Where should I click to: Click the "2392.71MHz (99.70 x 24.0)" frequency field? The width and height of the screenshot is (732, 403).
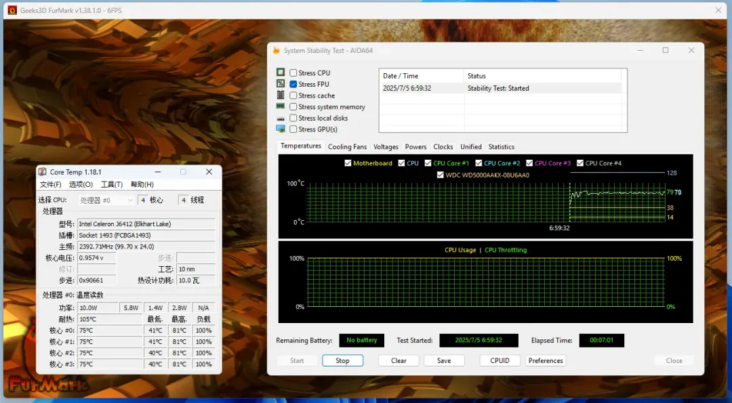point(146,247)
